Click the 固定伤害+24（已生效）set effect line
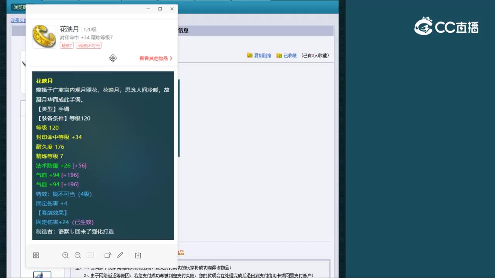This screenshot has width=495, height=278. [x=65, y=222]
